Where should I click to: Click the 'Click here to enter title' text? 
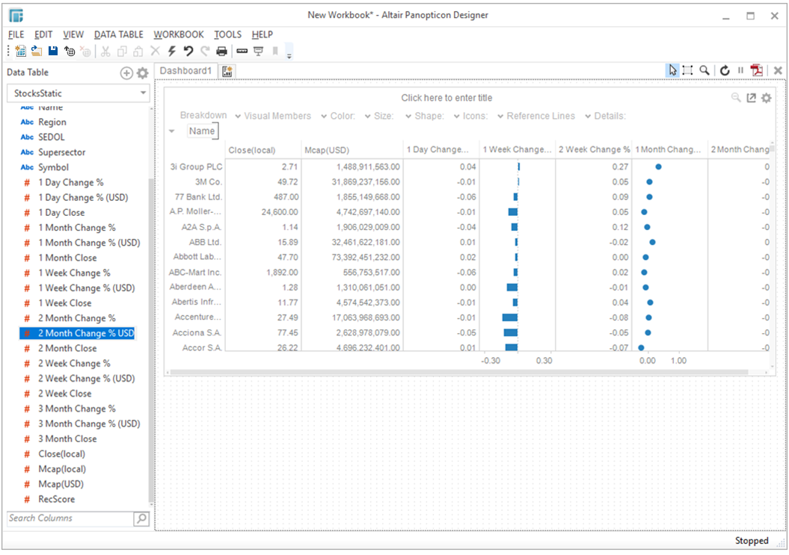446,98
